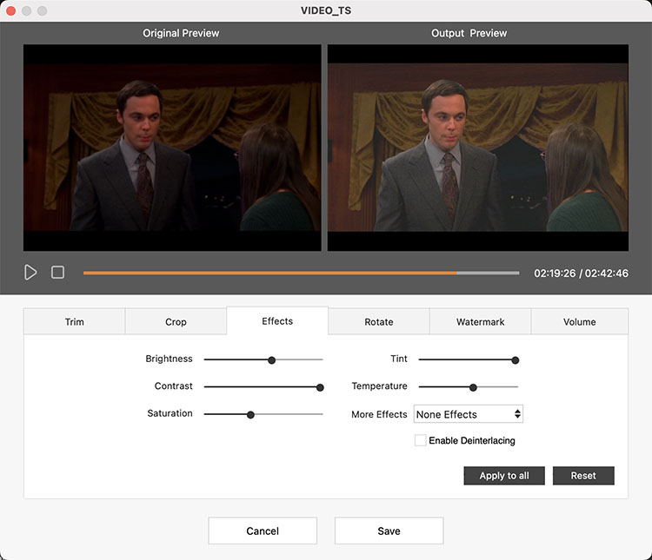Click the Output Preview heading

point(469,33)
